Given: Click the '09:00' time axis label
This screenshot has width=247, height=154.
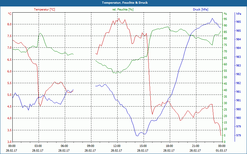Looking at the screenshot, I should point(91,146).
